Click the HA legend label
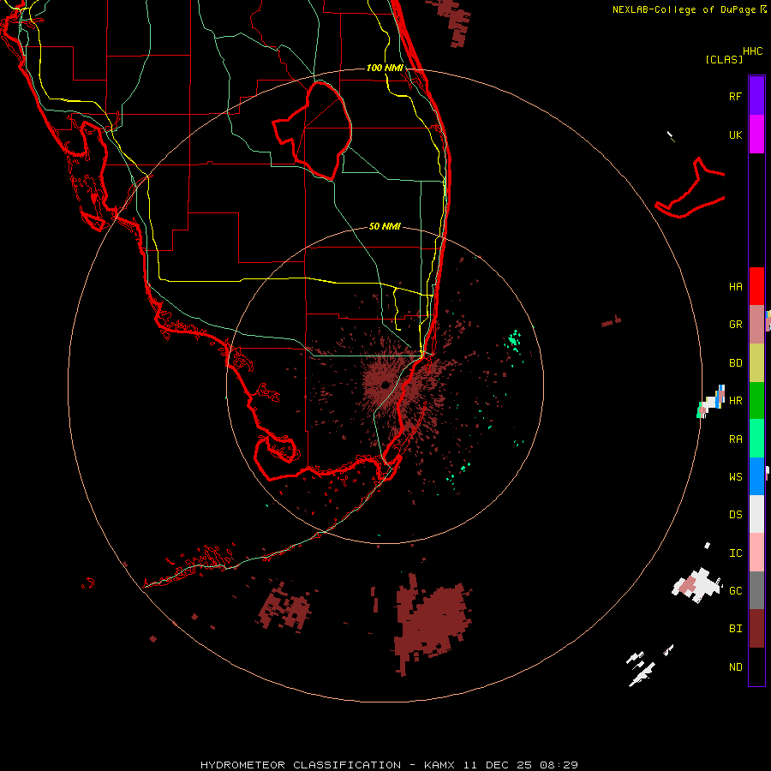Viewport: 771px width, 771px height. tap(735, 287)
